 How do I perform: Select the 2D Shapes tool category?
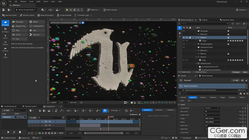click(x=5, y=23)
